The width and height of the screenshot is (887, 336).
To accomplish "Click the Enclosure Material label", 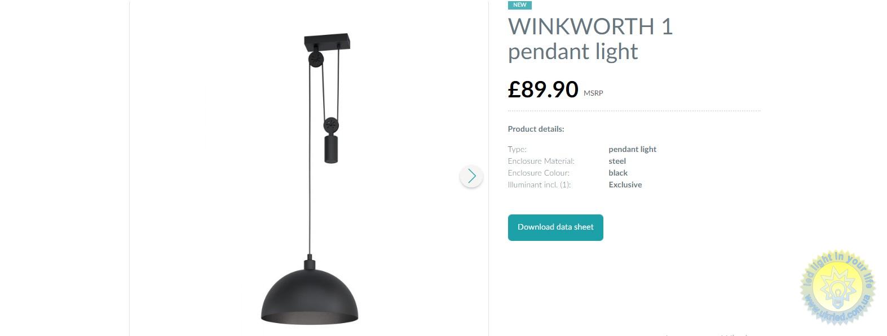I will (541, 161).
